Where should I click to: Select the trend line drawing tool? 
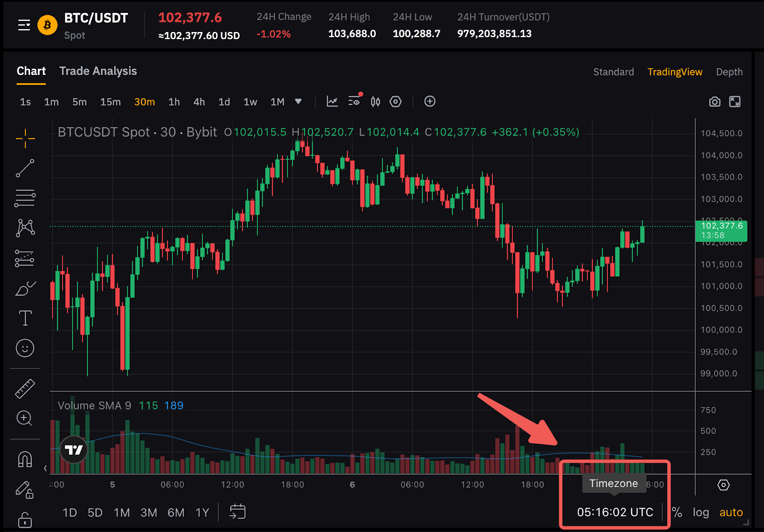[25, 168]
